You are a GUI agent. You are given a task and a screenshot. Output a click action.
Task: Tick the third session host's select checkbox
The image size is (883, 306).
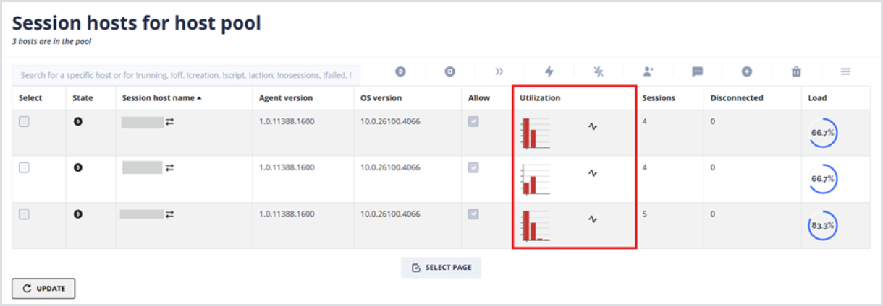[x=25, y=214]
